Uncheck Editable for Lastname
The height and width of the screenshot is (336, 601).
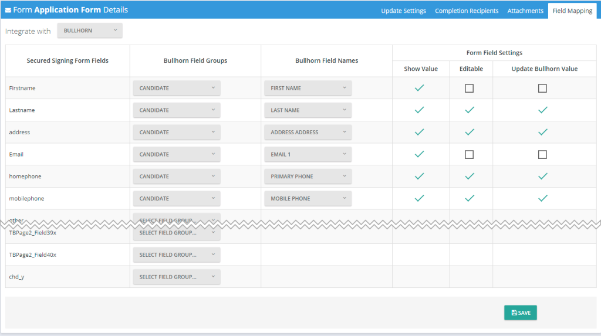pyautogui.click(x=470, y=110)
